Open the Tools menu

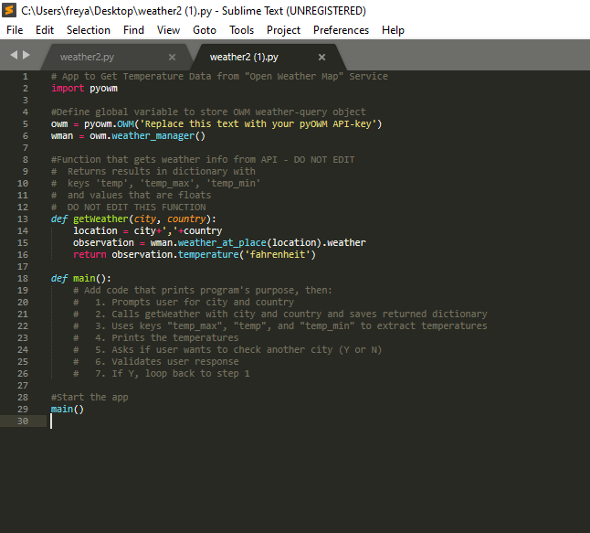241,30
